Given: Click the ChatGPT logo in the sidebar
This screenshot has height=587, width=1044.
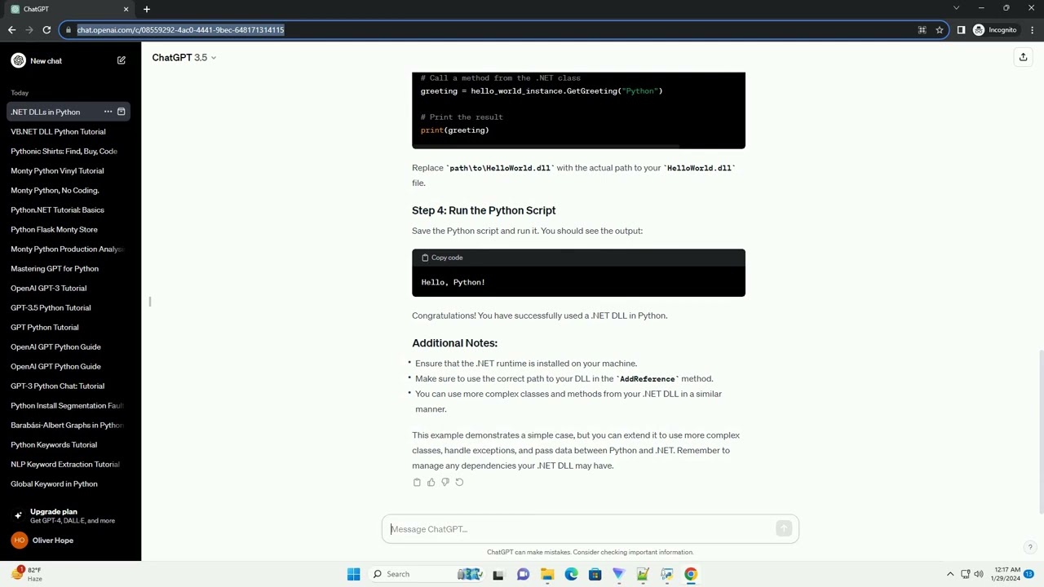Looking at the screenshot, I should [x=18, y=60].
